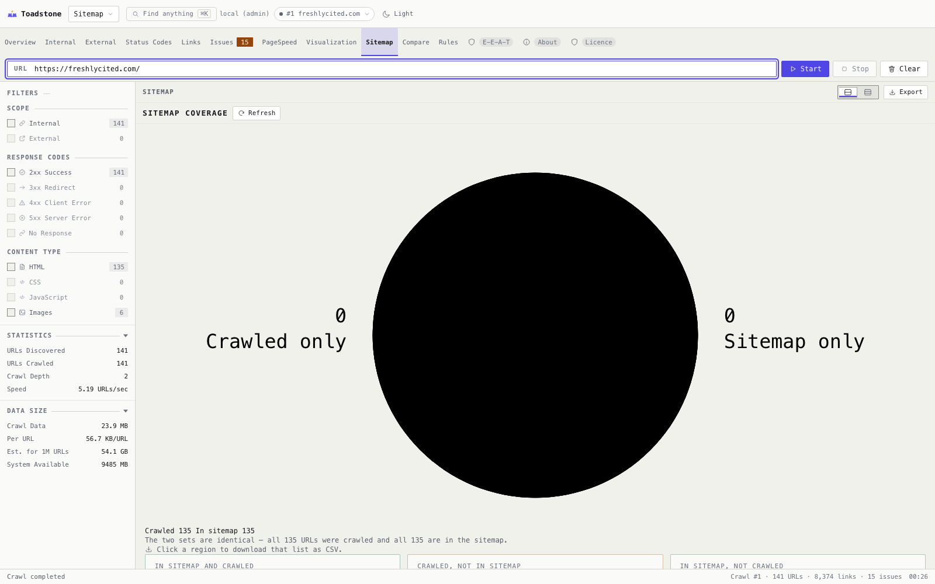Click the 2xx Success checkmark icon
The image size is (935, 584).
(x=22, y=172)
